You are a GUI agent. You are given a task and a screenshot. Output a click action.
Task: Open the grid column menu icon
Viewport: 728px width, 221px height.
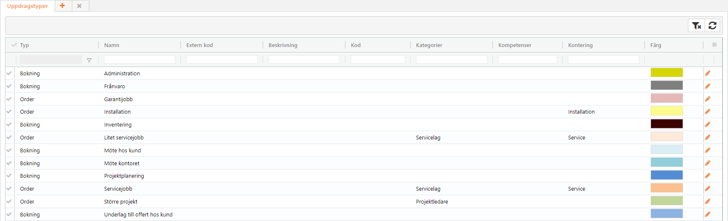click(x=715, y=45)
